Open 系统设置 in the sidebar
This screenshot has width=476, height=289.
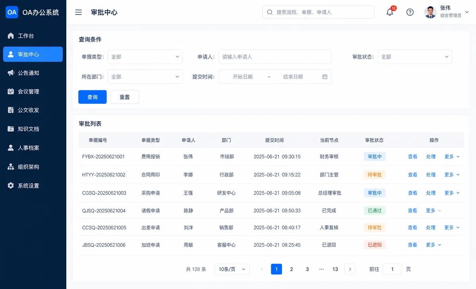[33, 186]
